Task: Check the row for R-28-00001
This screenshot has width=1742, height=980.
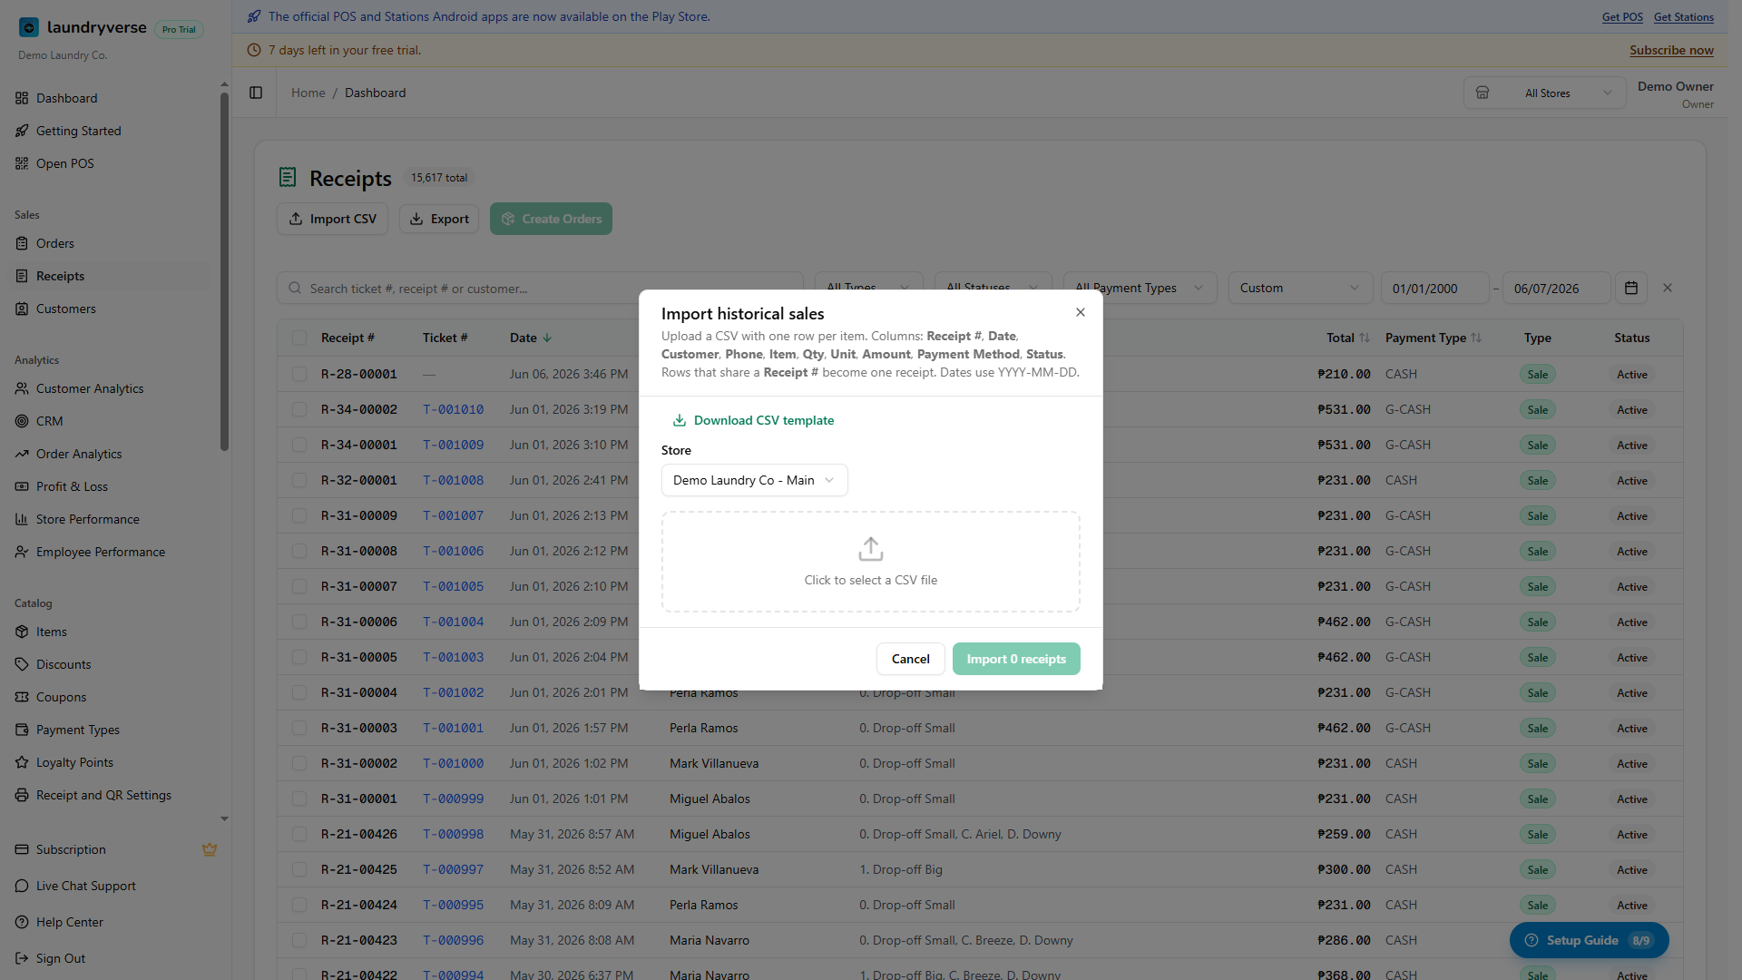Action: pos(299,374)
